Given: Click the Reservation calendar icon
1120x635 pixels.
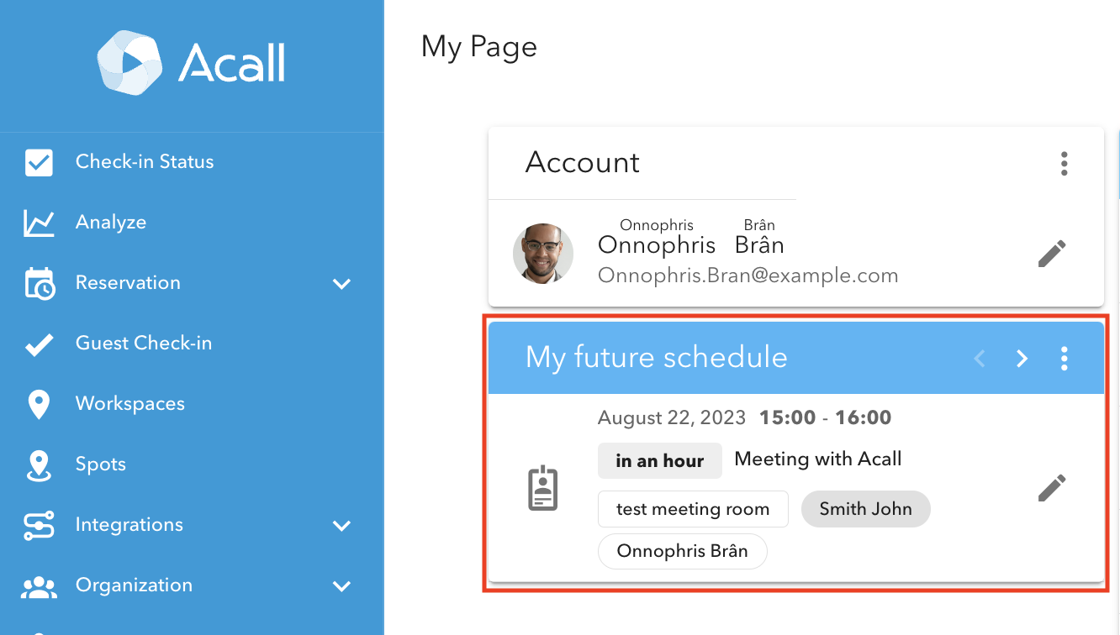Looking at the screenshot, I should [x=39, y=283].
